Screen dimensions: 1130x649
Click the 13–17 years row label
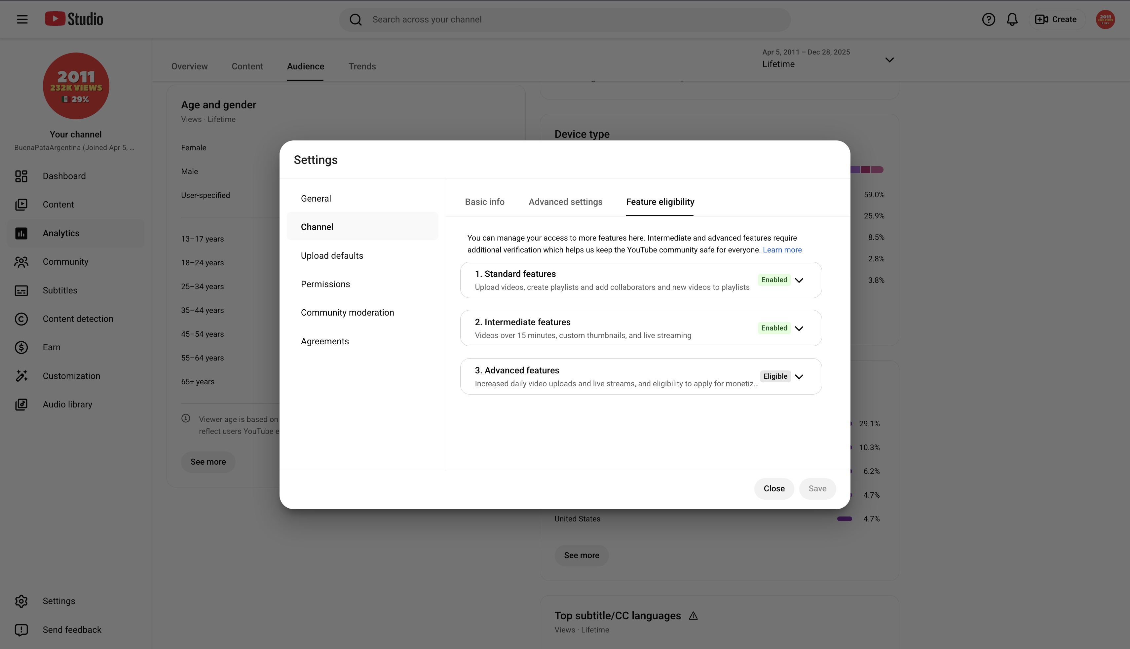(202, 239)
